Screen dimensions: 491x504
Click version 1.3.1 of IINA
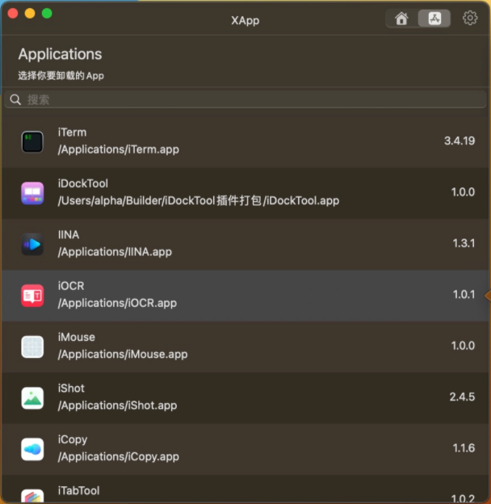pyautogui.click(x=464, y=243)
